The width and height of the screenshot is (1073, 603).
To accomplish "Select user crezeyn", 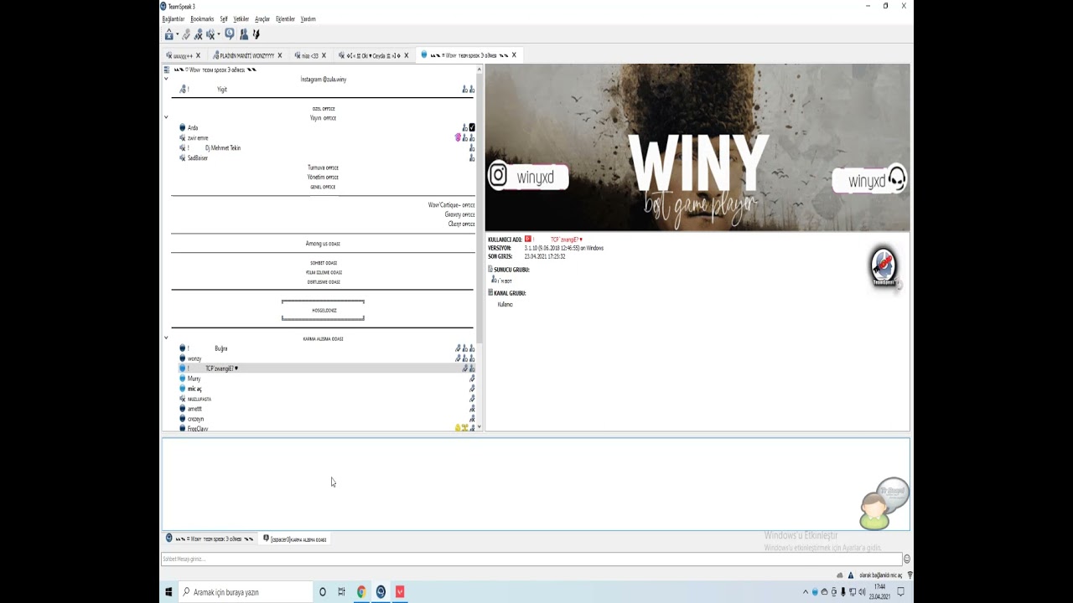I will [195, 419].
